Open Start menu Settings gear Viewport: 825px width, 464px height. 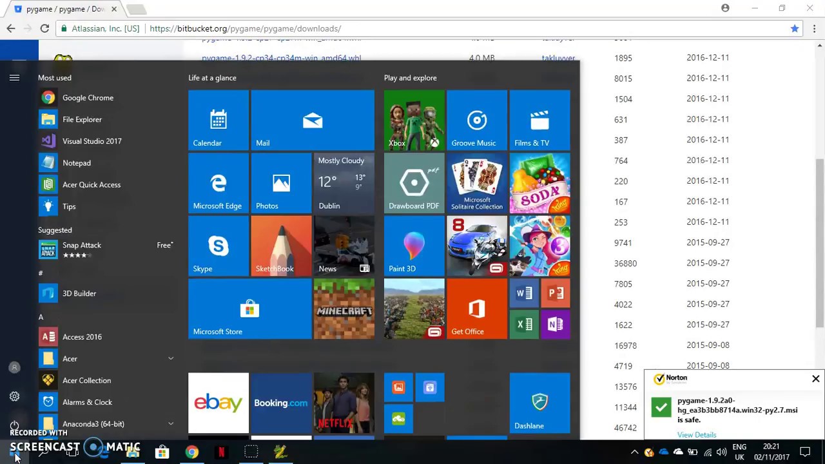tap(14, 397)
